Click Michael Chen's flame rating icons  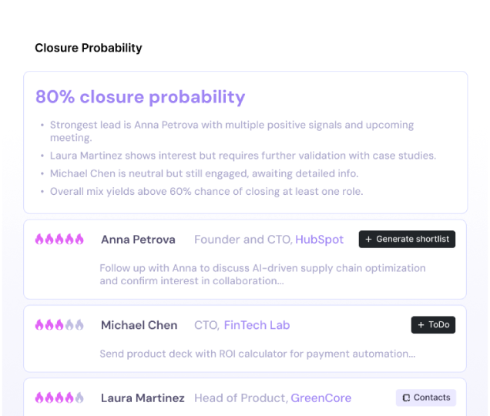point(59,325)
